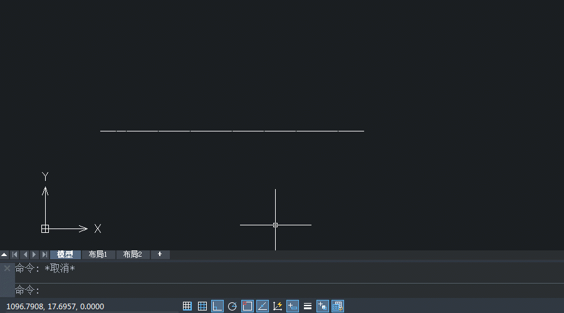This screenshot has height=313, width=564.
Task: Click the dynamic input icon
Action: (x=293, y=306)
